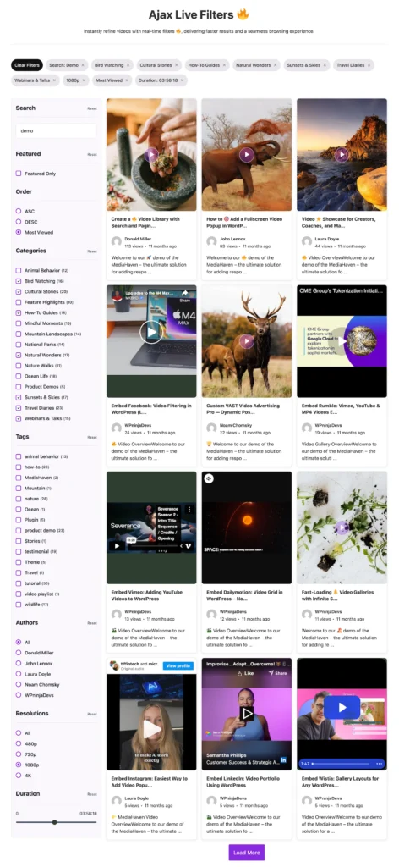The image size is (399, 867).
Task: Toggle the Featured Only checkbox
Action: tap(19, 174)
